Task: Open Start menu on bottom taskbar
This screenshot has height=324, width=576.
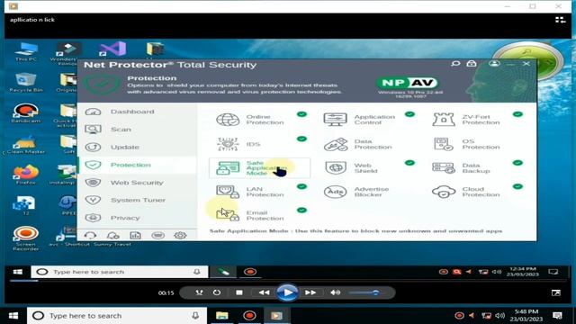Action: pos(13,316)
